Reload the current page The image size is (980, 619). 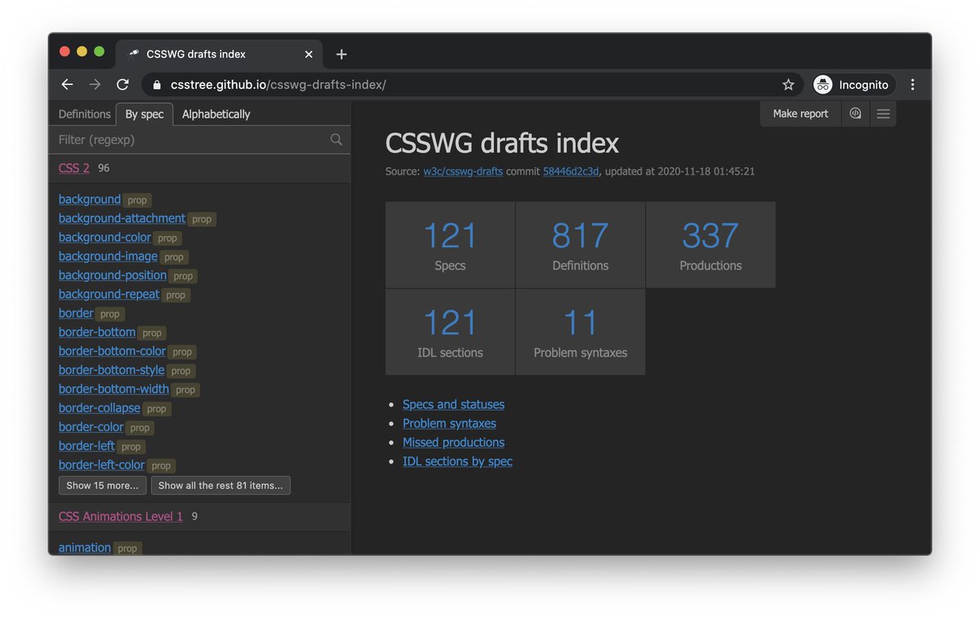coord(122,84)
